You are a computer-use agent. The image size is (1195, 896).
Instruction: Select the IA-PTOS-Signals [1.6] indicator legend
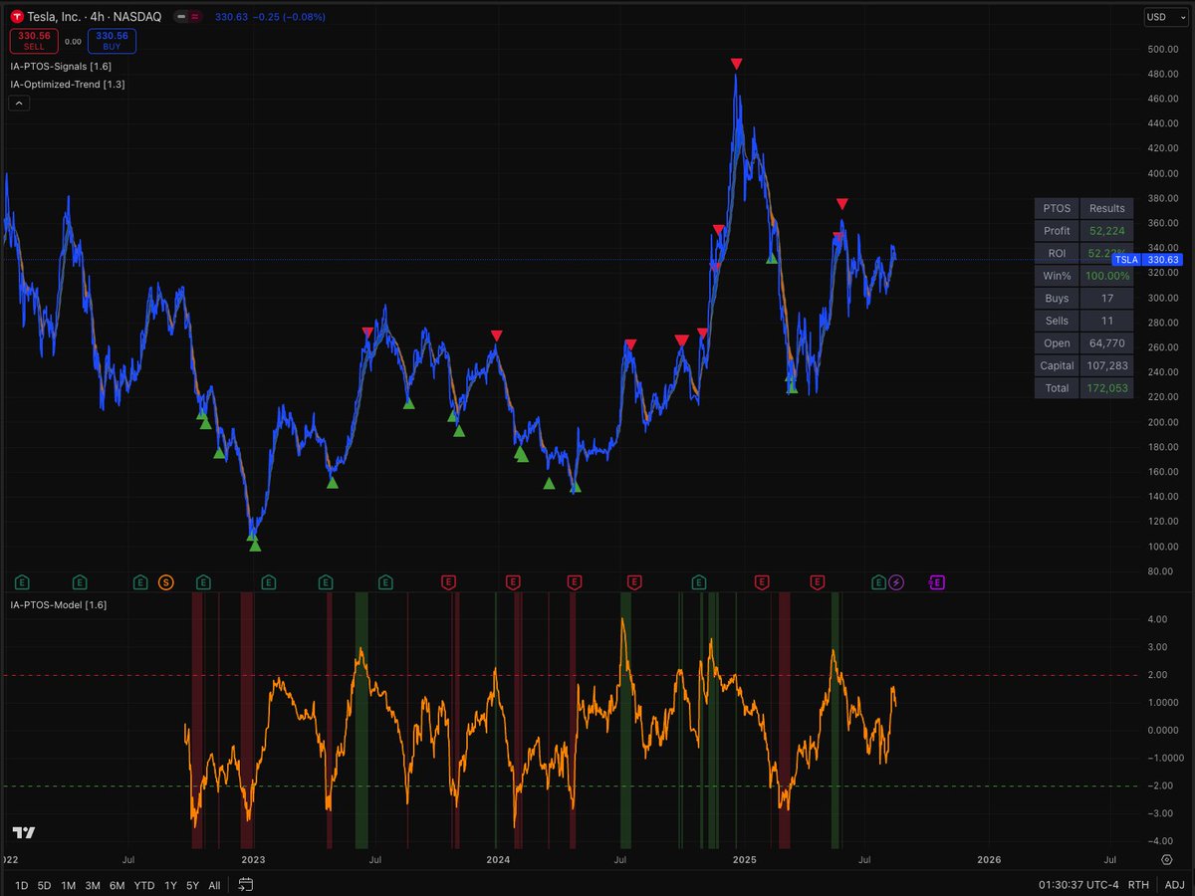pos(61,66)
